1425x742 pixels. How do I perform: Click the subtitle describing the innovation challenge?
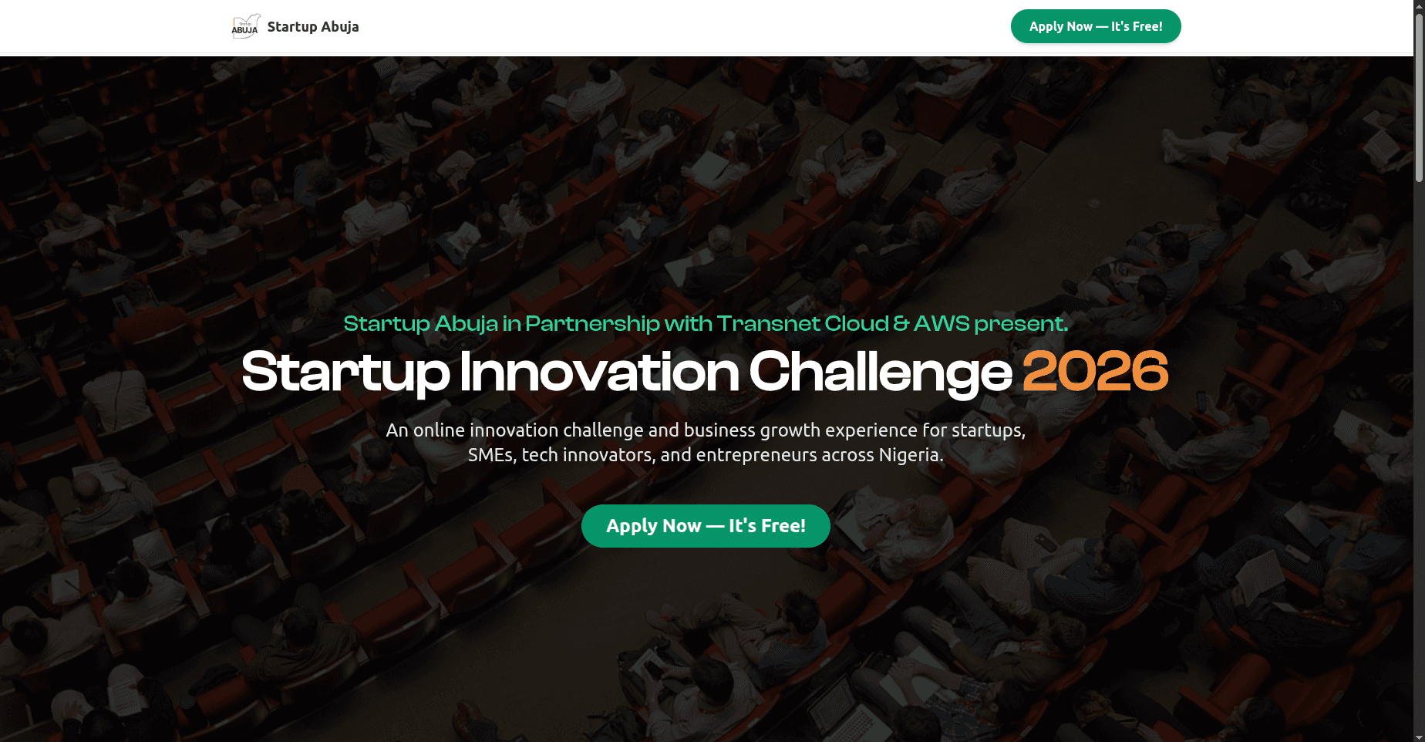point(706,442)
